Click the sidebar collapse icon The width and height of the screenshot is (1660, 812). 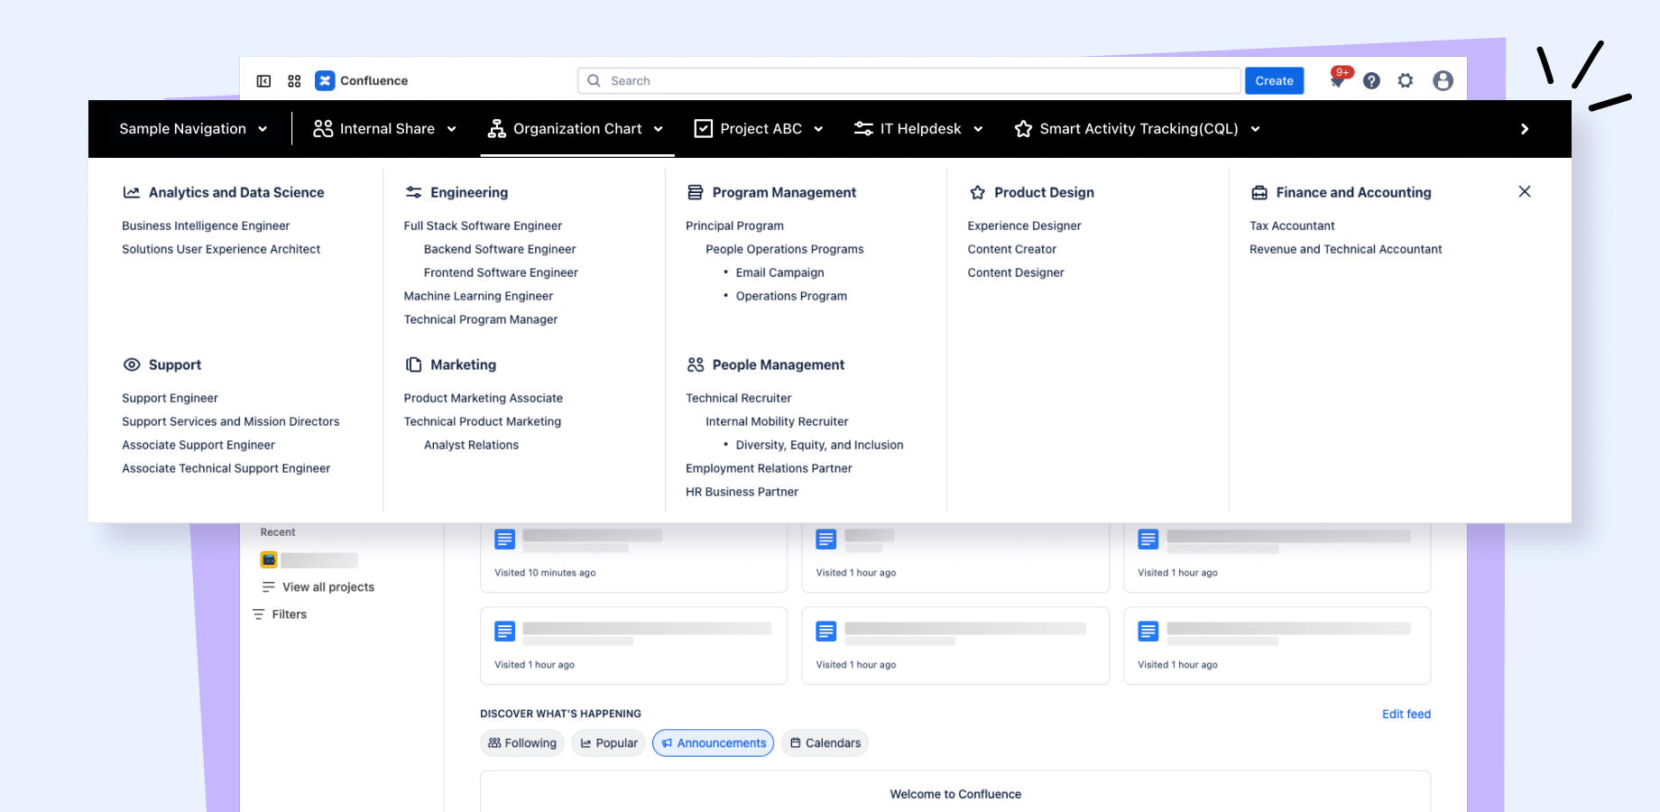(263, 81)
